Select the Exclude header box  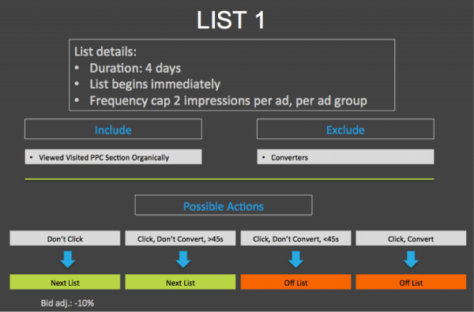(345, 129)
